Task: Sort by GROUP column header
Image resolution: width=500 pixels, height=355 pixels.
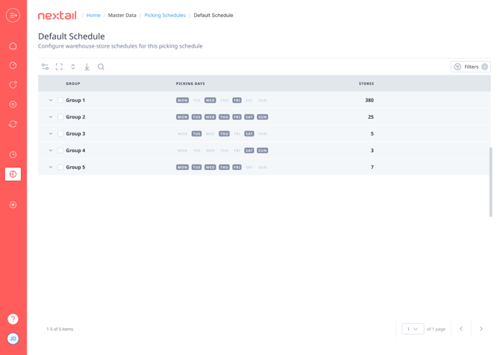Action: pos(73,84)
